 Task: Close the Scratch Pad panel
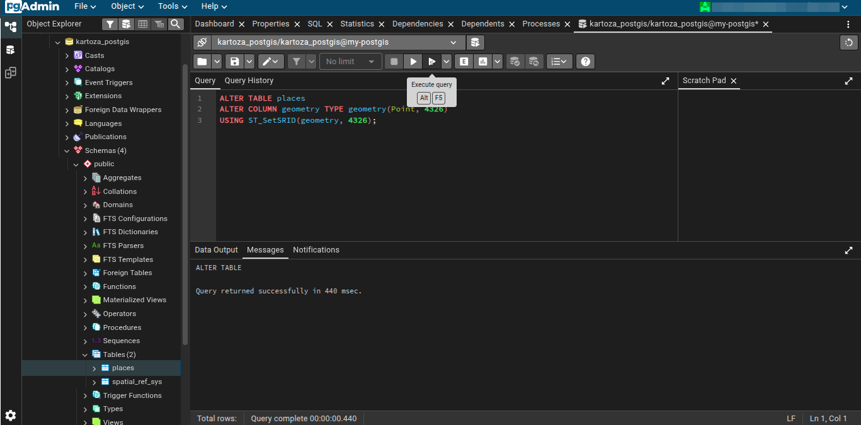tap(733, 81)
